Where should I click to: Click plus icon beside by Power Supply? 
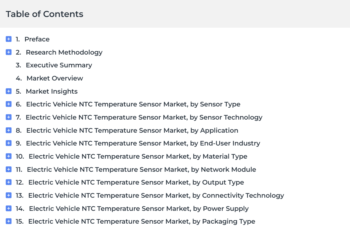(8, 208)
